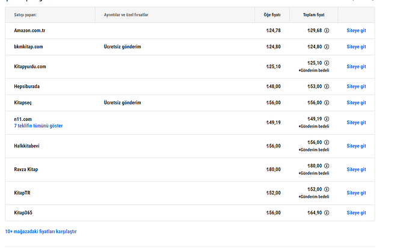
Task: Click seller name Kitap365
Action: (23, 213)
